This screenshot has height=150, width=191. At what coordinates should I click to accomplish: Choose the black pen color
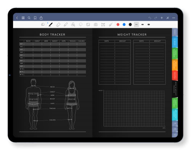(x=130, y=24)
